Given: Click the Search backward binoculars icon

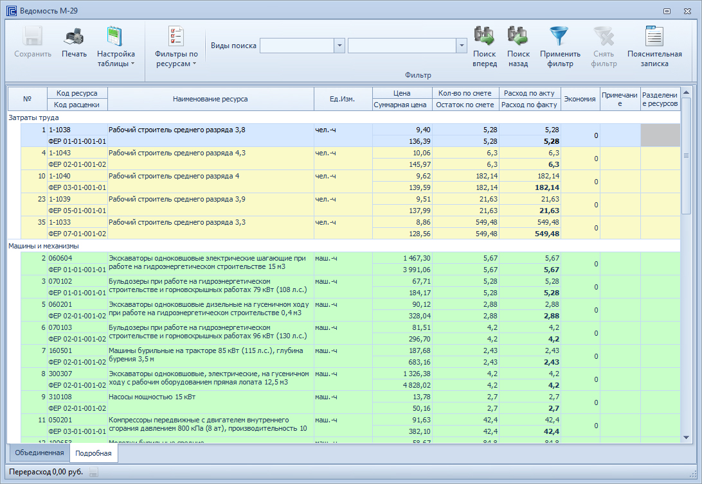Looking at the screenshot, I should (x=518, y=36).
